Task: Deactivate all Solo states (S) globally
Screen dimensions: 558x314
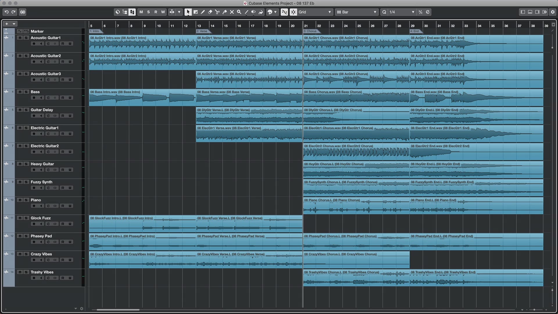Action: point(149,12)
